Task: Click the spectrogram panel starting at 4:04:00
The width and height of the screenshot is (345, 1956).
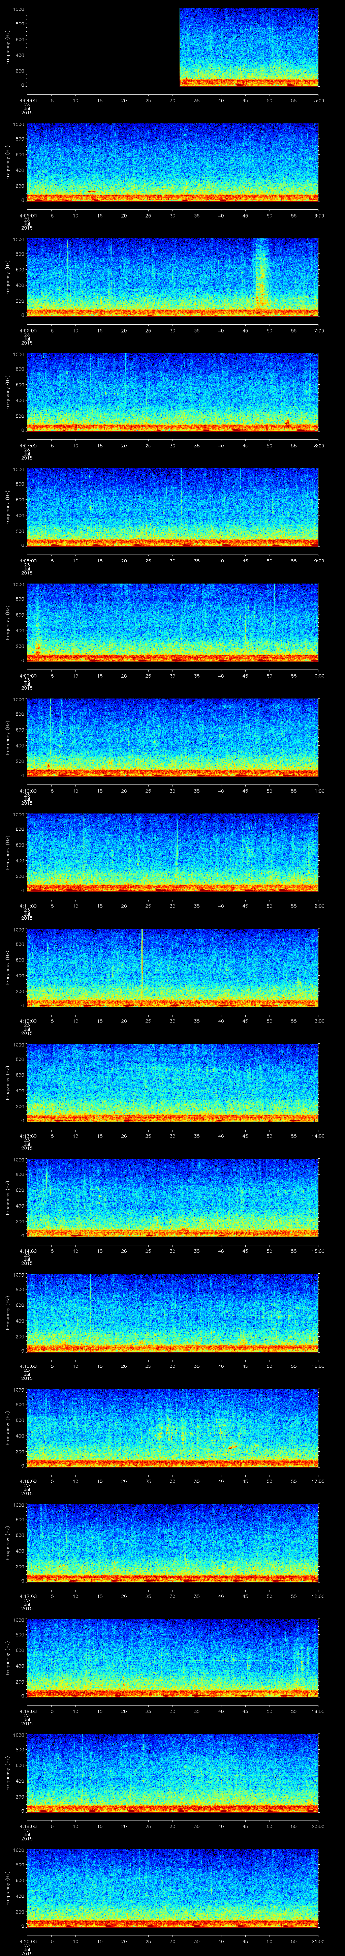Action: point(173,47)
